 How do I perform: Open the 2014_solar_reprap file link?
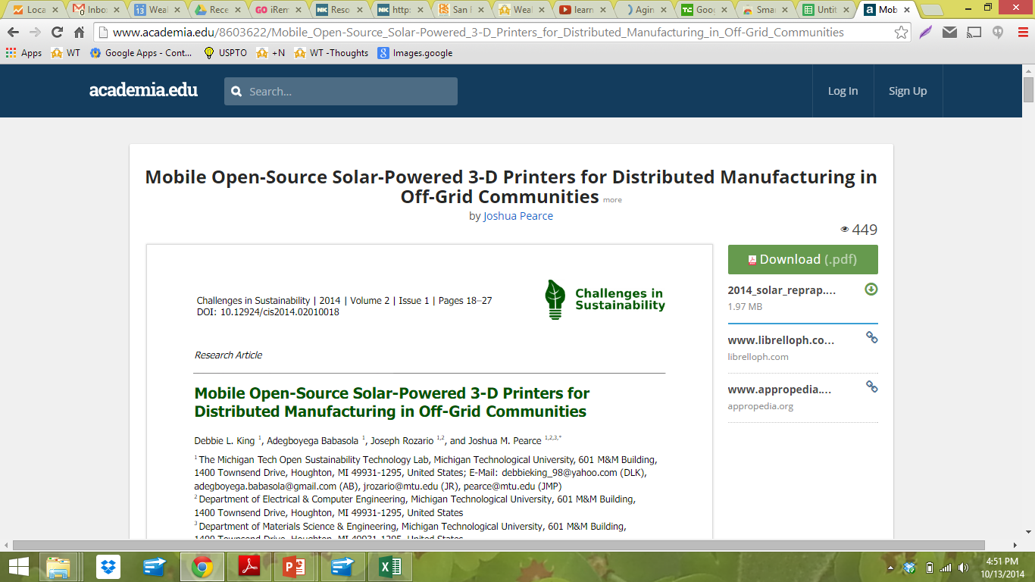782,290
